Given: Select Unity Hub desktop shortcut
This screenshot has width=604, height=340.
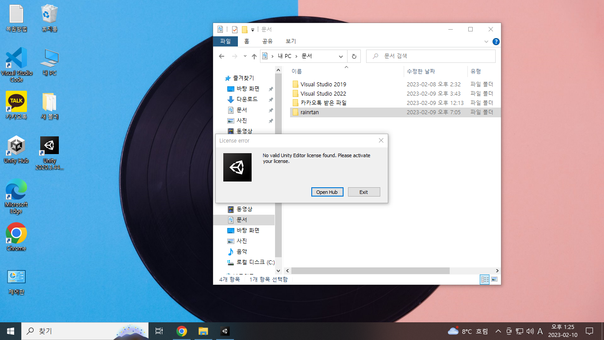Looking at the screenshot, I should (x=16, y=150).
